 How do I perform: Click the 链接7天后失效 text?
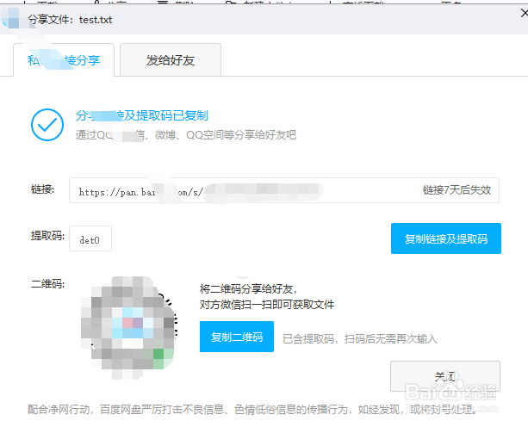457,190
